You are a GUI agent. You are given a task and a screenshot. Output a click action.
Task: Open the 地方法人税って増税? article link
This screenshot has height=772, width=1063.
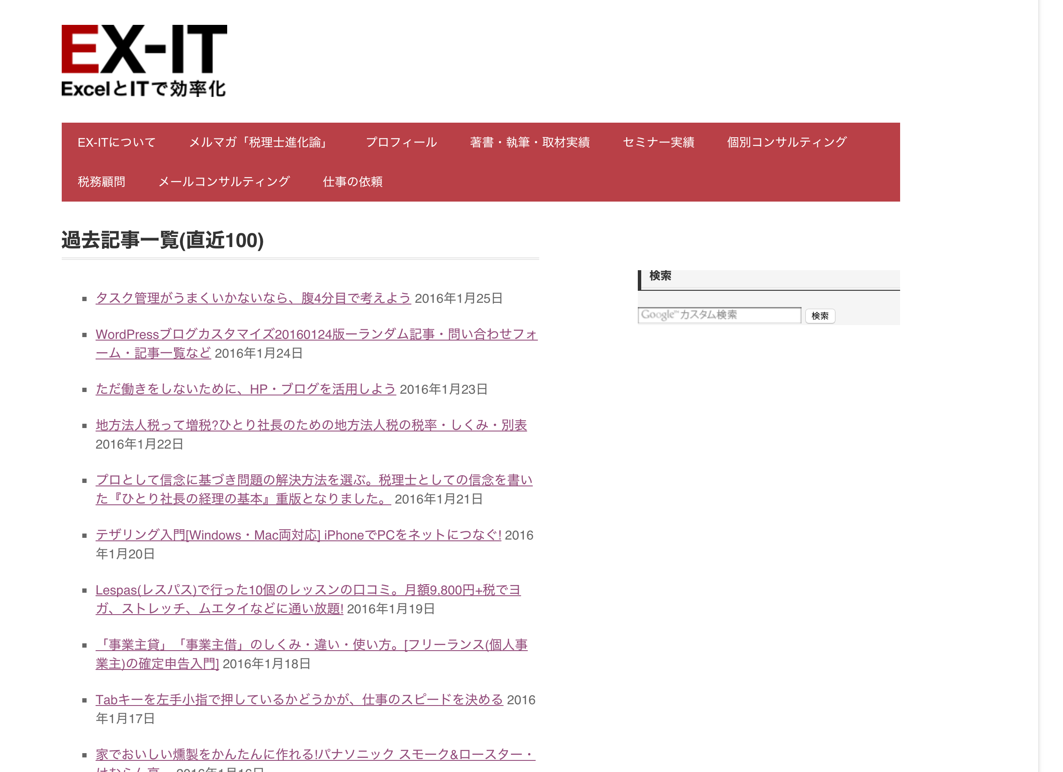click(311, 425)
